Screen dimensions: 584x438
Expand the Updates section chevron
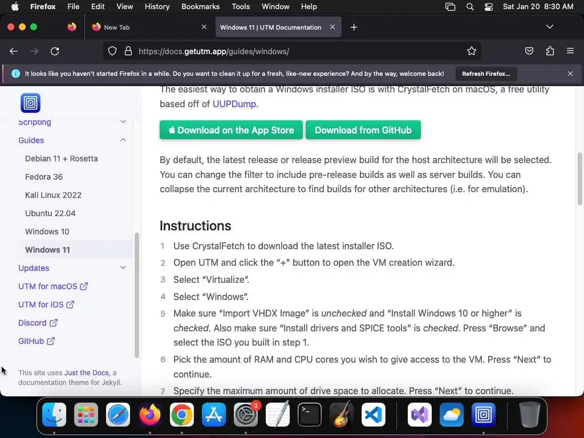[123, 268]
